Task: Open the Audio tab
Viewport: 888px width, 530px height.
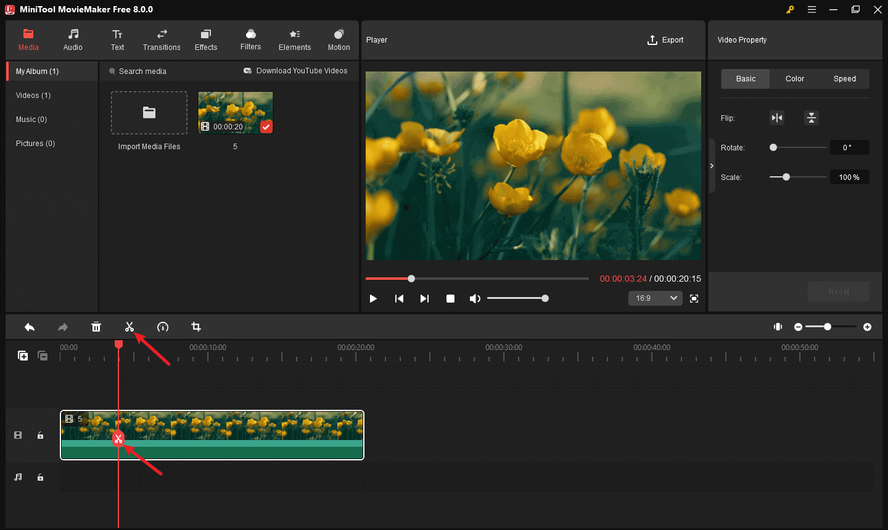Action: point(73,40)
